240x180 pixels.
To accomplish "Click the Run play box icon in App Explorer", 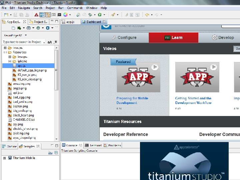I will coord(29,28).
